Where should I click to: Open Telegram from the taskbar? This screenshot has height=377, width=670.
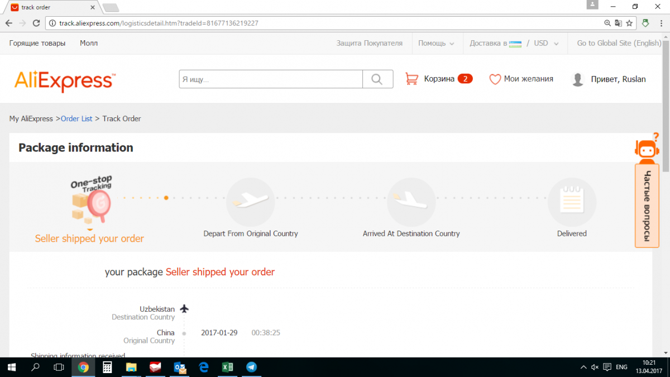(x=251, y=367)
